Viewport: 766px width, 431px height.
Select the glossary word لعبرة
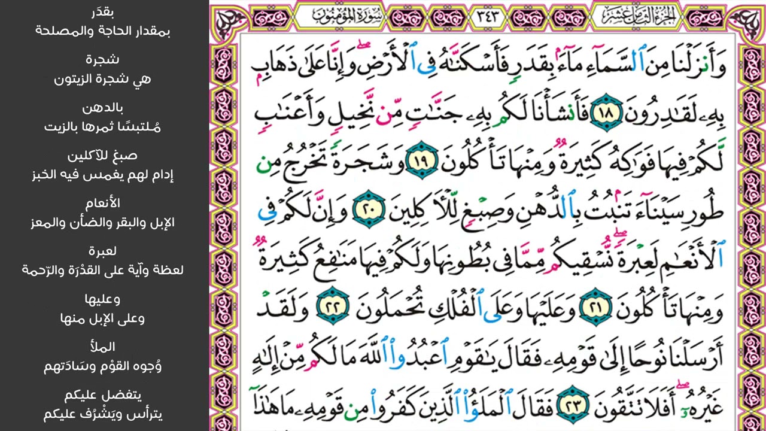point(104,251)
